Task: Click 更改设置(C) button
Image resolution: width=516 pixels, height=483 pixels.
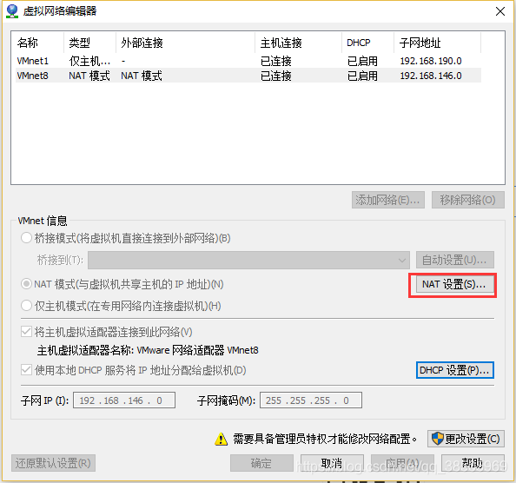Action: pyautogui.click(x=466, y=439)
